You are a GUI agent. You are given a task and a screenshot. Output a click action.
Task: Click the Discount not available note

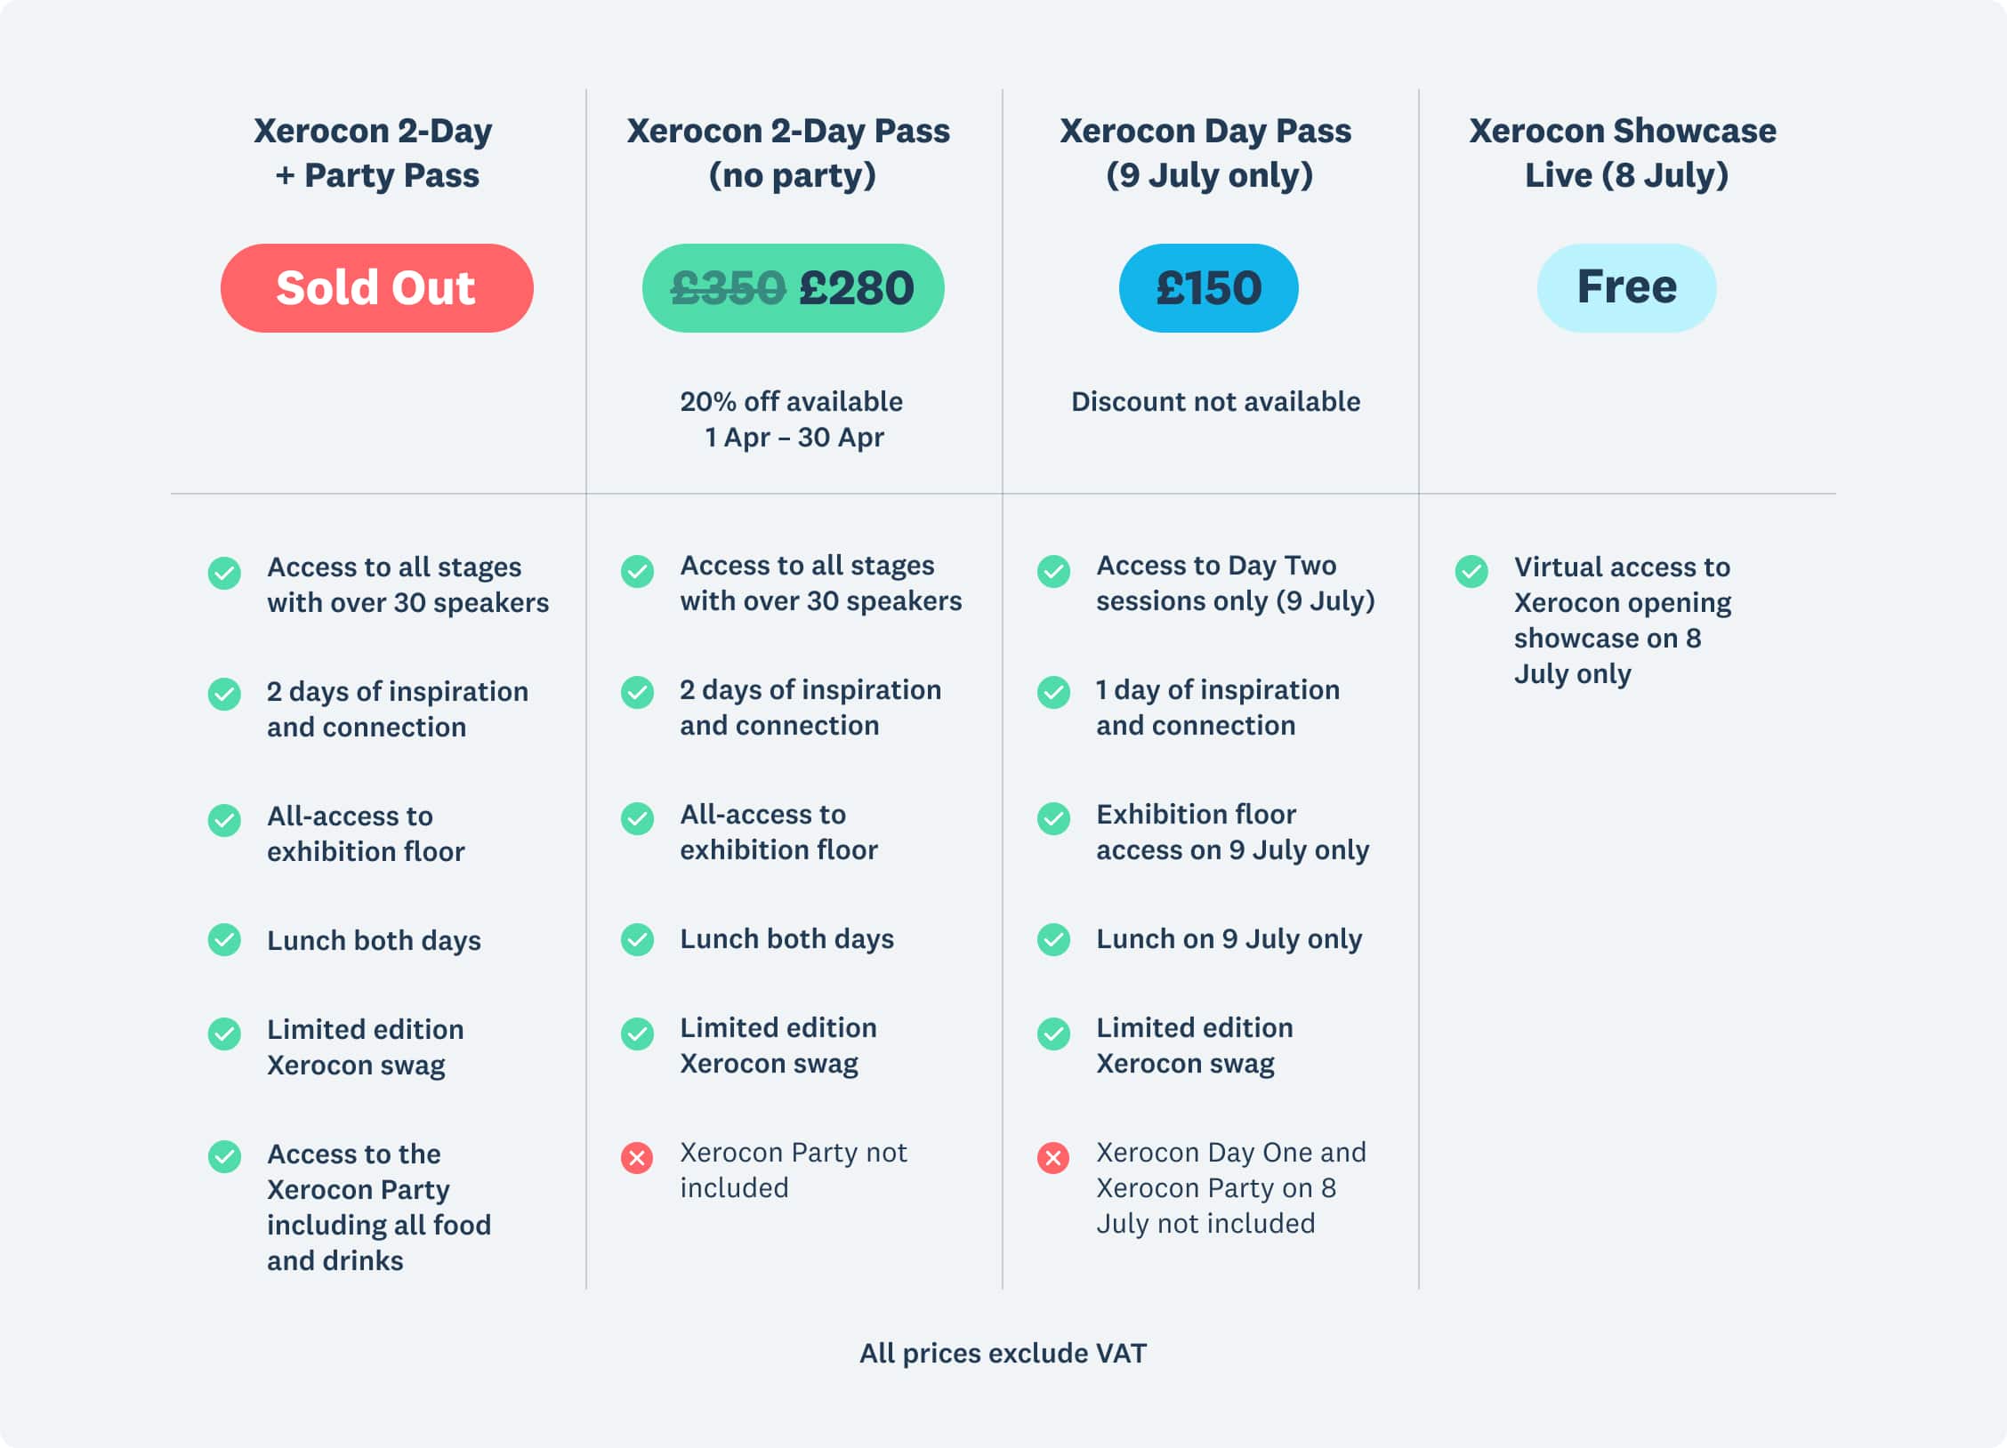tap(1215, 402)
